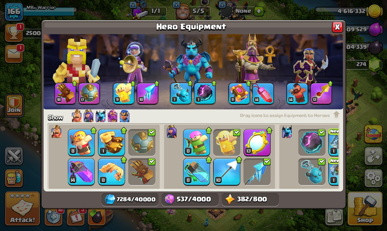Open the Shop
Viewport: 387px width, 231px height.
[x=365, y=208]
